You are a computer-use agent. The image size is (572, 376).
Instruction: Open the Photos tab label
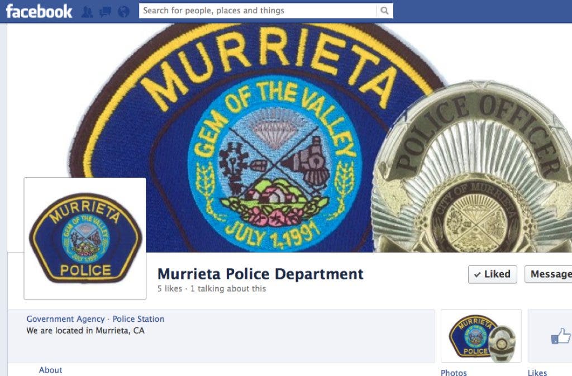coord(454,372)
